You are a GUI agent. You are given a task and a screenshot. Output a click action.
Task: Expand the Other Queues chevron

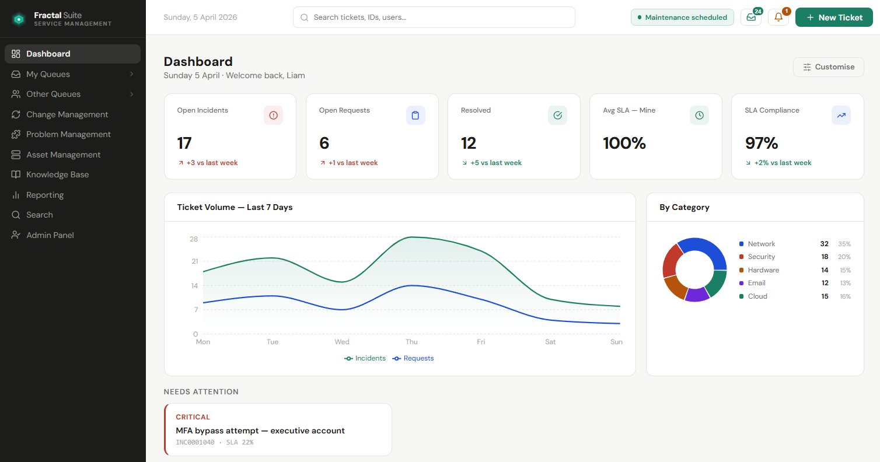(131, 94)
